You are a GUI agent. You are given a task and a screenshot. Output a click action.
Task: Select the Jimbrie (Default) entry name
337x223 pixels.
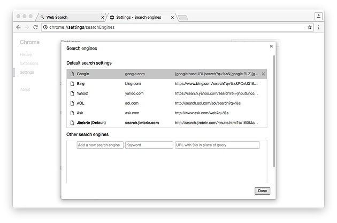(x=91, y=123)
